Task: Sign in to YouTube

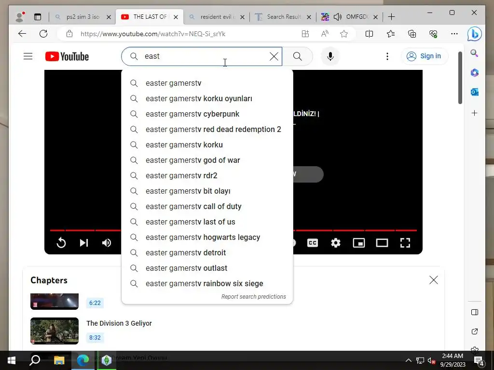Action: pyautogui.click(x=424, y=56)
